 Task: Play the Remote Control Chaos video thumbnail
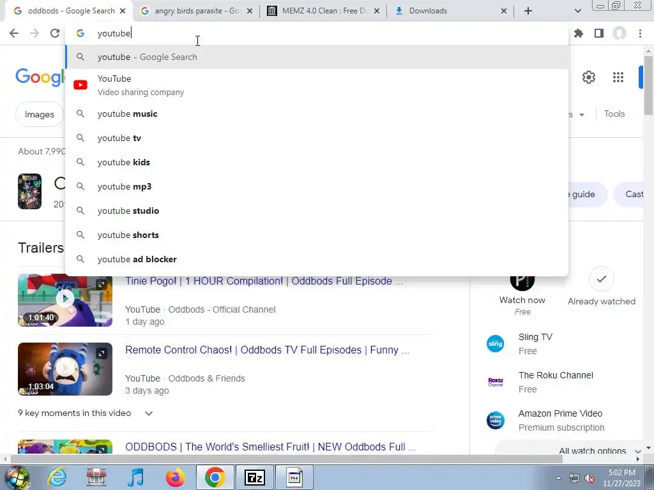tap(65, 369)
